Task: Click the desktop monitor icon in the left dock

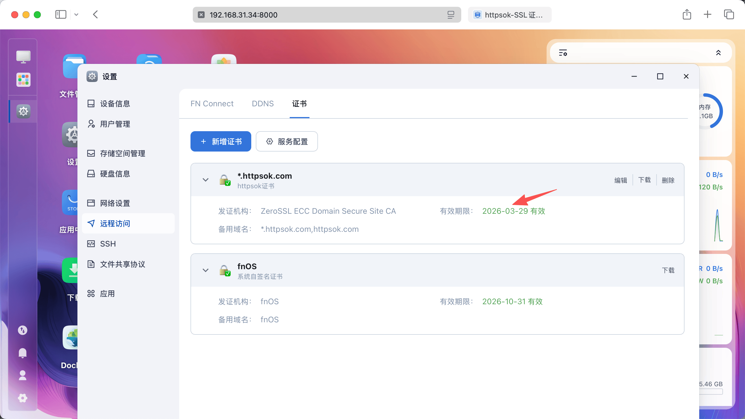Action: click(23, 57)
